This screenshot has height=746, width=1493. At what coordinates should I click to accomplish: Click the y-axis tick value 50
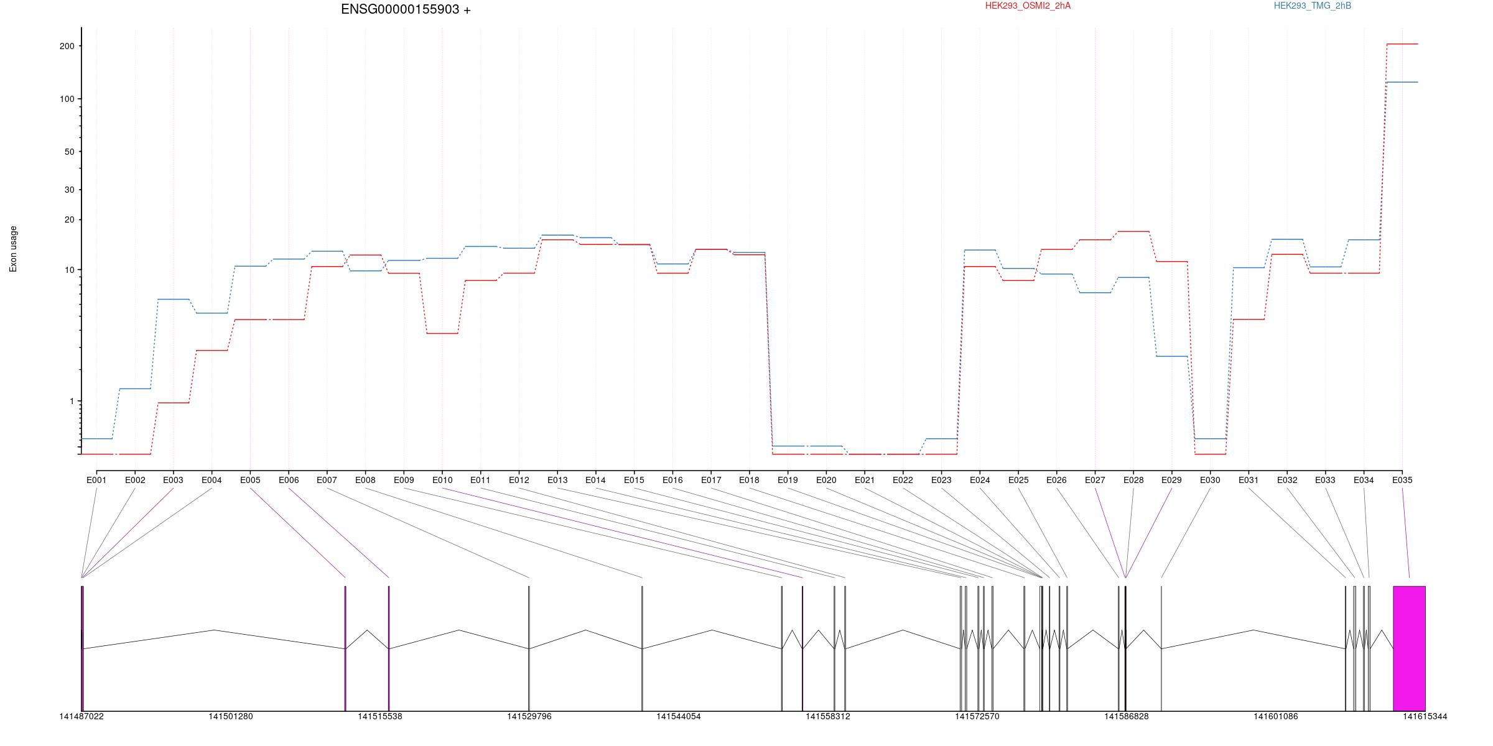(x=69, y=152)
